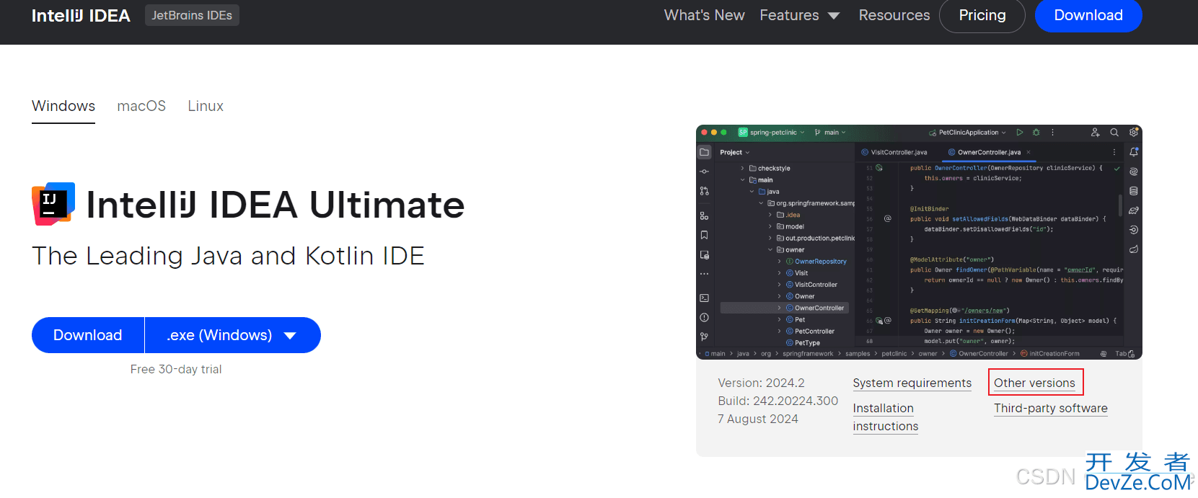Open the Resources navigation item
Viewport: 1198px width, 498px height.
894,15
